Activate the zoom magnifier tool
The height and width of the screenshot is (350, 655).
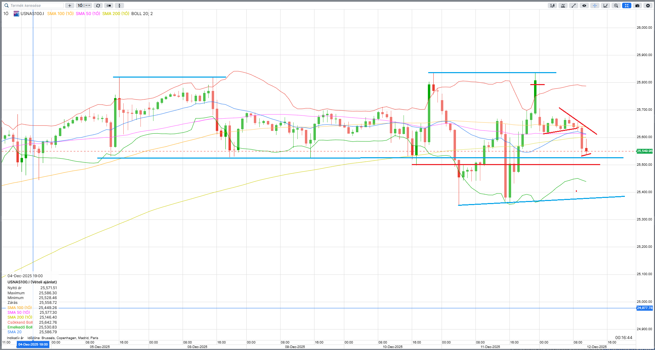616,5
